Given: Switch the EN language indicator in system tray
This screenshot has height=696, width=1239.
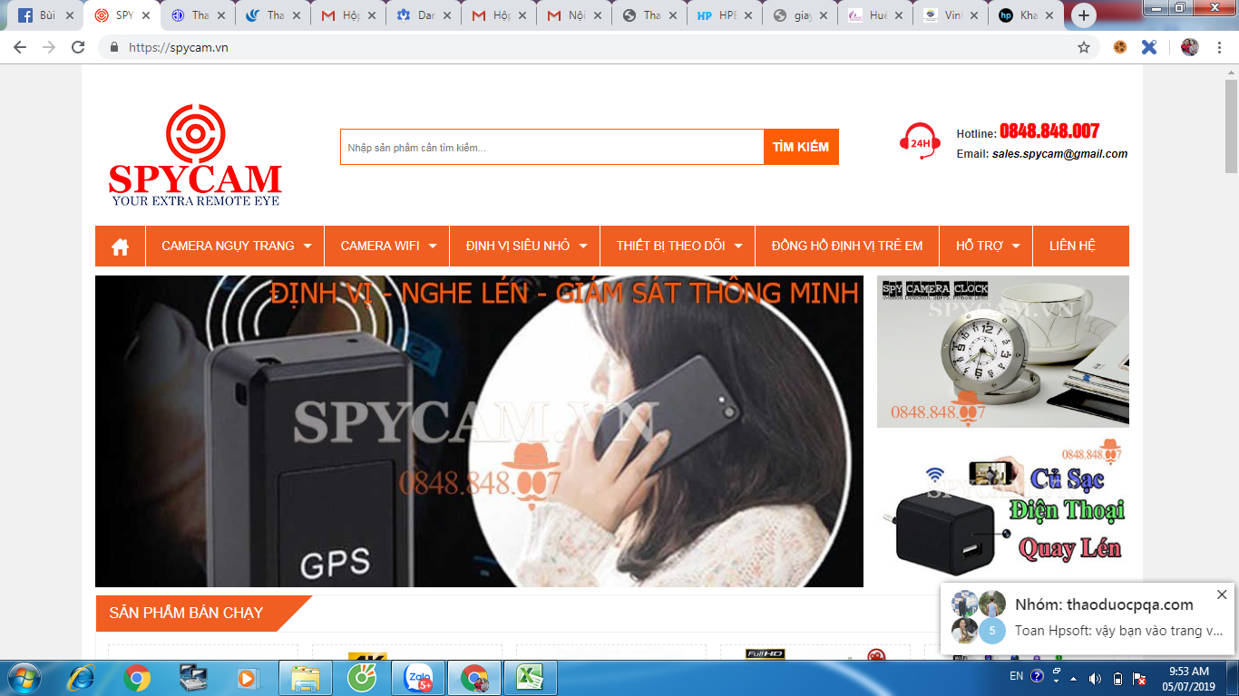Looking at the screenshot, I should point(1015,678).
